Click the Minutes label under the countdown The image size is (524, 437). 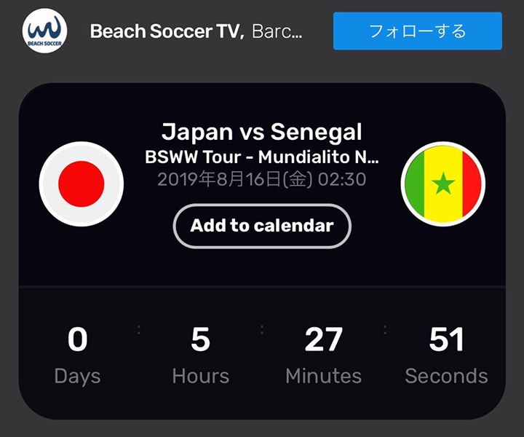click(323, 376)
